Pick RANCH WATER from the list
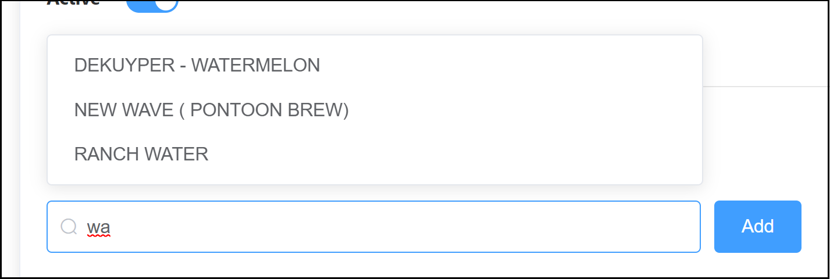Image resolution: width=830 pixels, height=279 pixels. 141,154
